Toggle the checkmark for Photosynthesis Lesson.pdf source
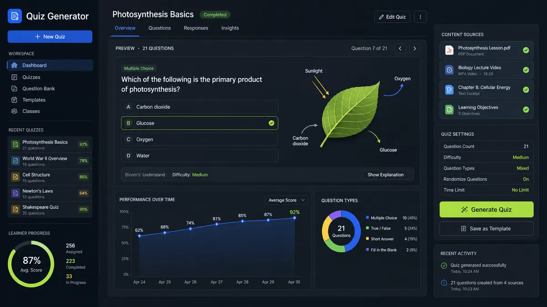Image resolution: width=547 pixels, height=307 pixels. (x=526, y=50)
